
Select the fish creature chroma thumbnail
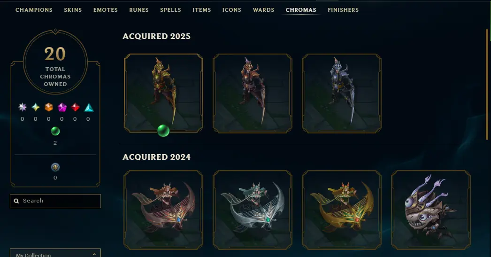pos(431,210)
